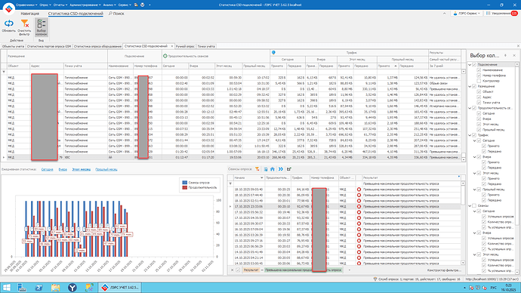Open the ЛЭРС-Сервис user dropdown
This screenshot has width=521, height=293.
pos(467,14)
